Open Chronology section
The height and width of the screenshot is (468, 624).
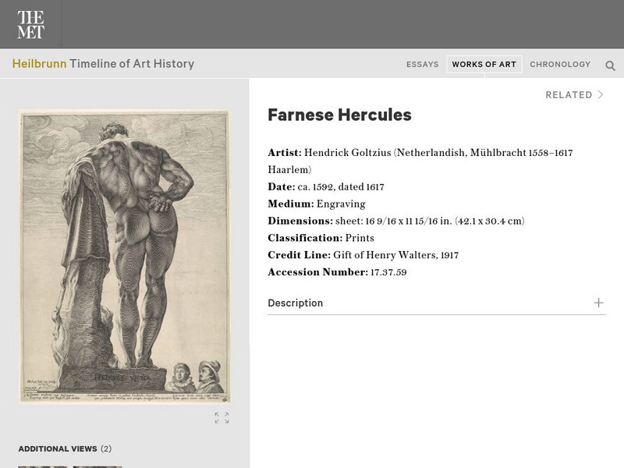[x=560, y=65]
